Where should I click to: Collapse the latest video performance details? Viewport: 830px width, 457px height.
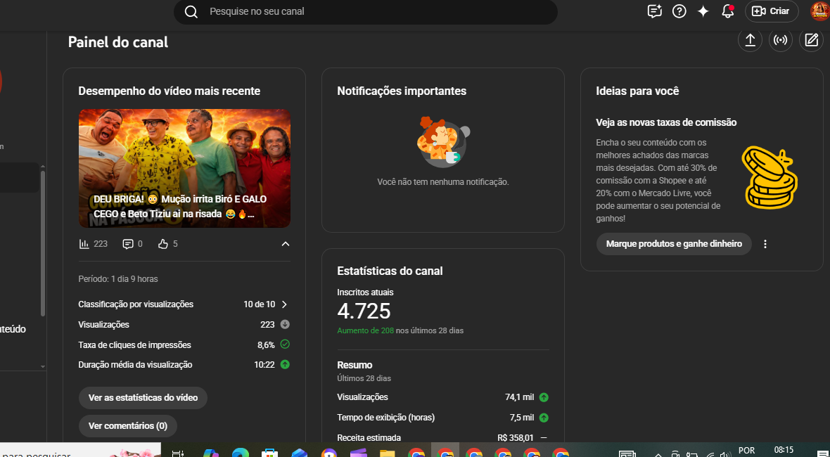coord(285,244)
